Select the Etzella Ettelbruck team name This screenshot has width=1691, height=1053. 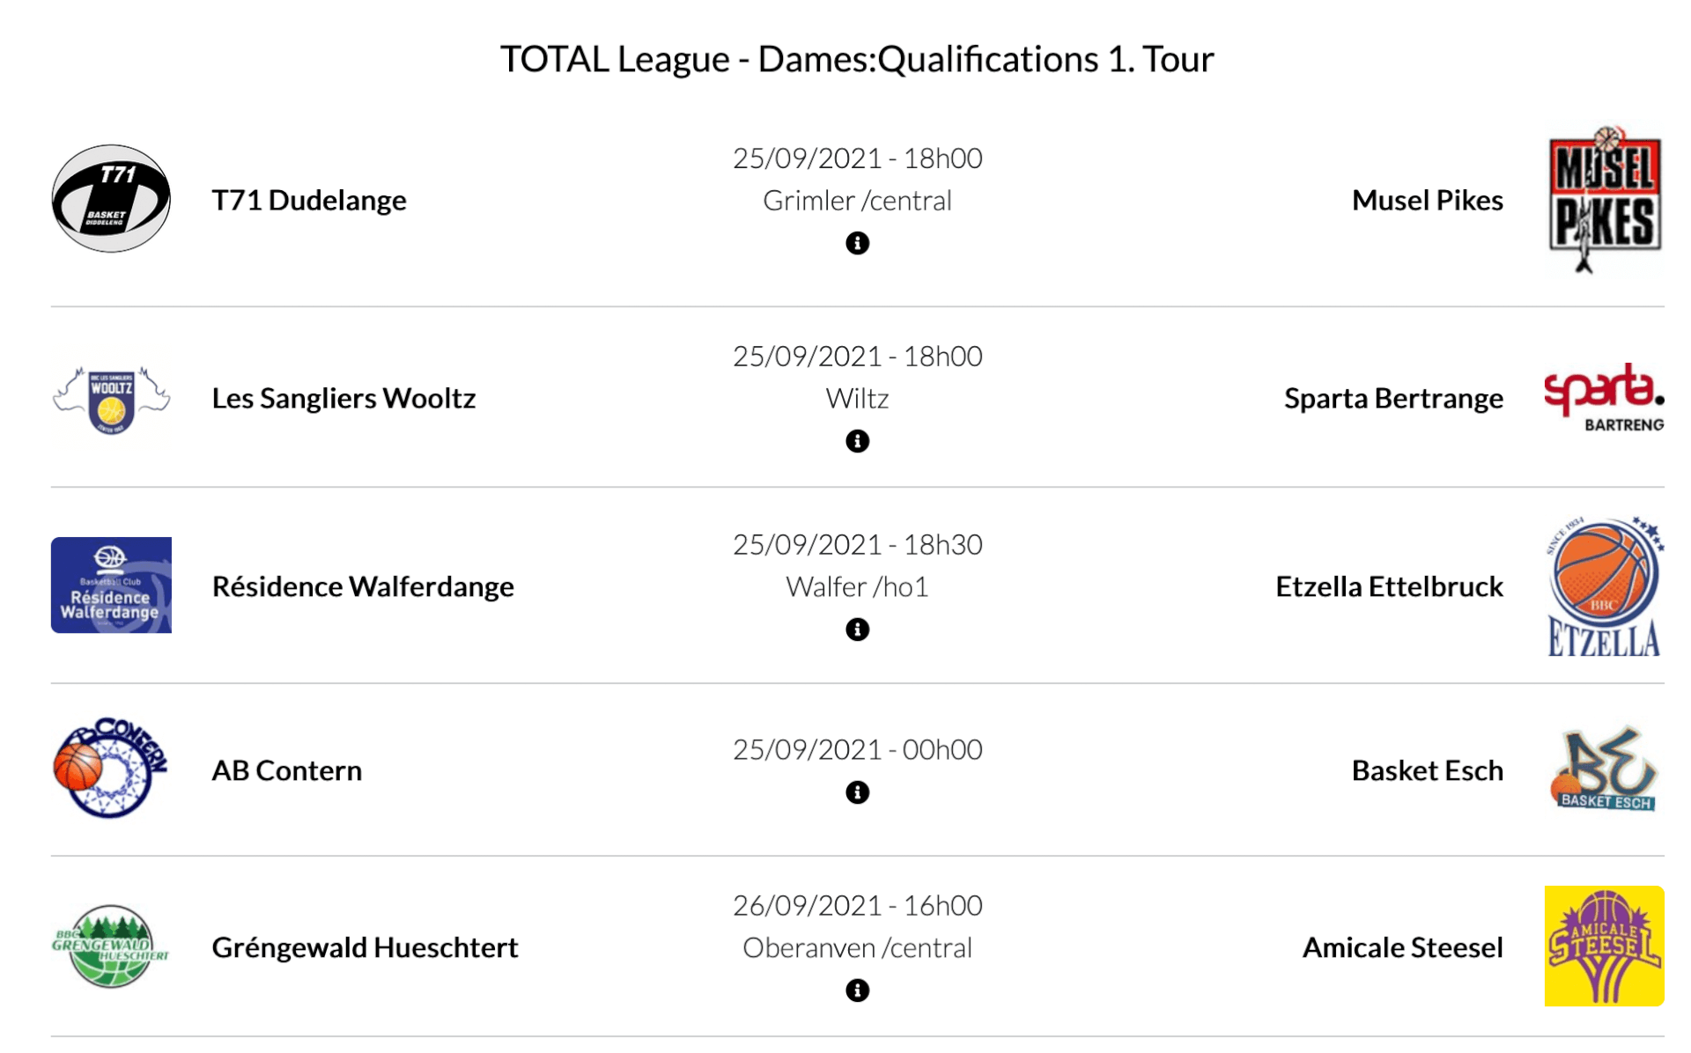1389,587
